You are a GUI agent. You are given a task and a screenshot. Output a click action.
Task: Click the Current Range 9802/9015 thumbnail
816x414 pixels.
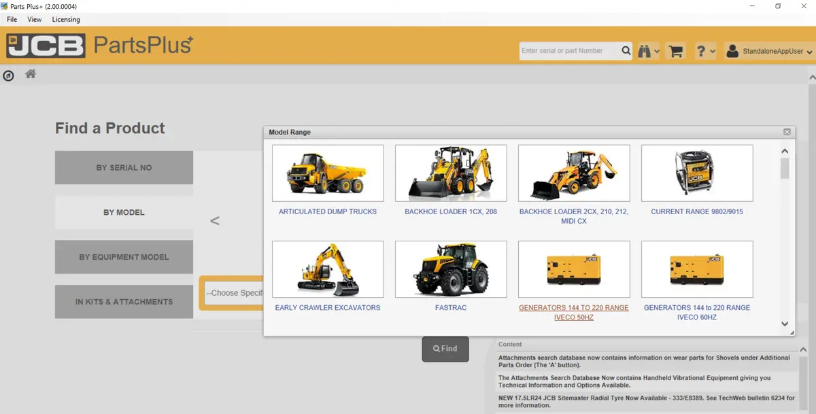point(697,173)
